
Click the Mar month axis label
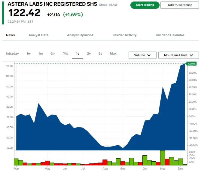pyautogui.click(x=17, y=169)
